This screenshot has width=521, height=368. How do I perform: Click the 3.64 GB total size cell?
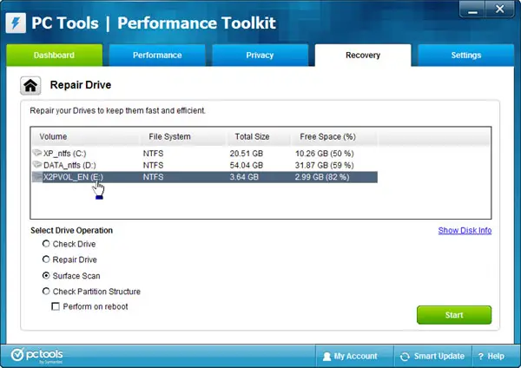(x=244, y=177)
